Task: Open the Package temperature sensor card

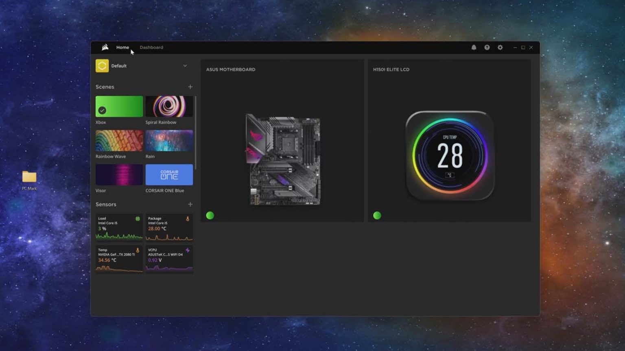Action: (169, 227)
